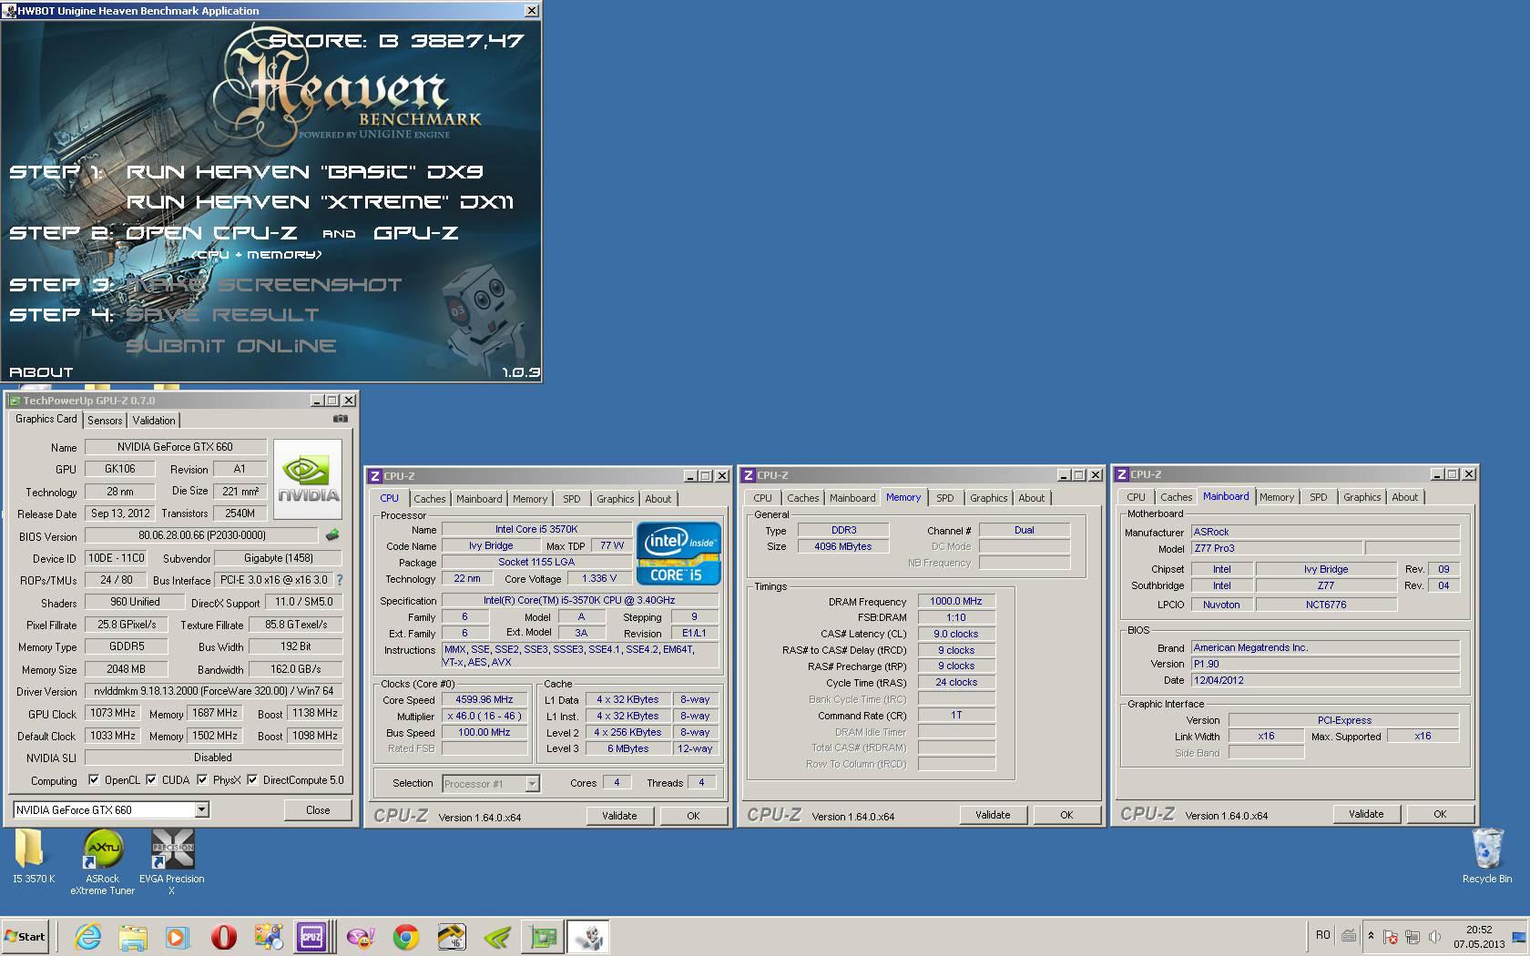This screenshot has height=956, width=1530.
Task: Click the GPU-Z screenshot camera icon
Action: click(x=341, y=419)
